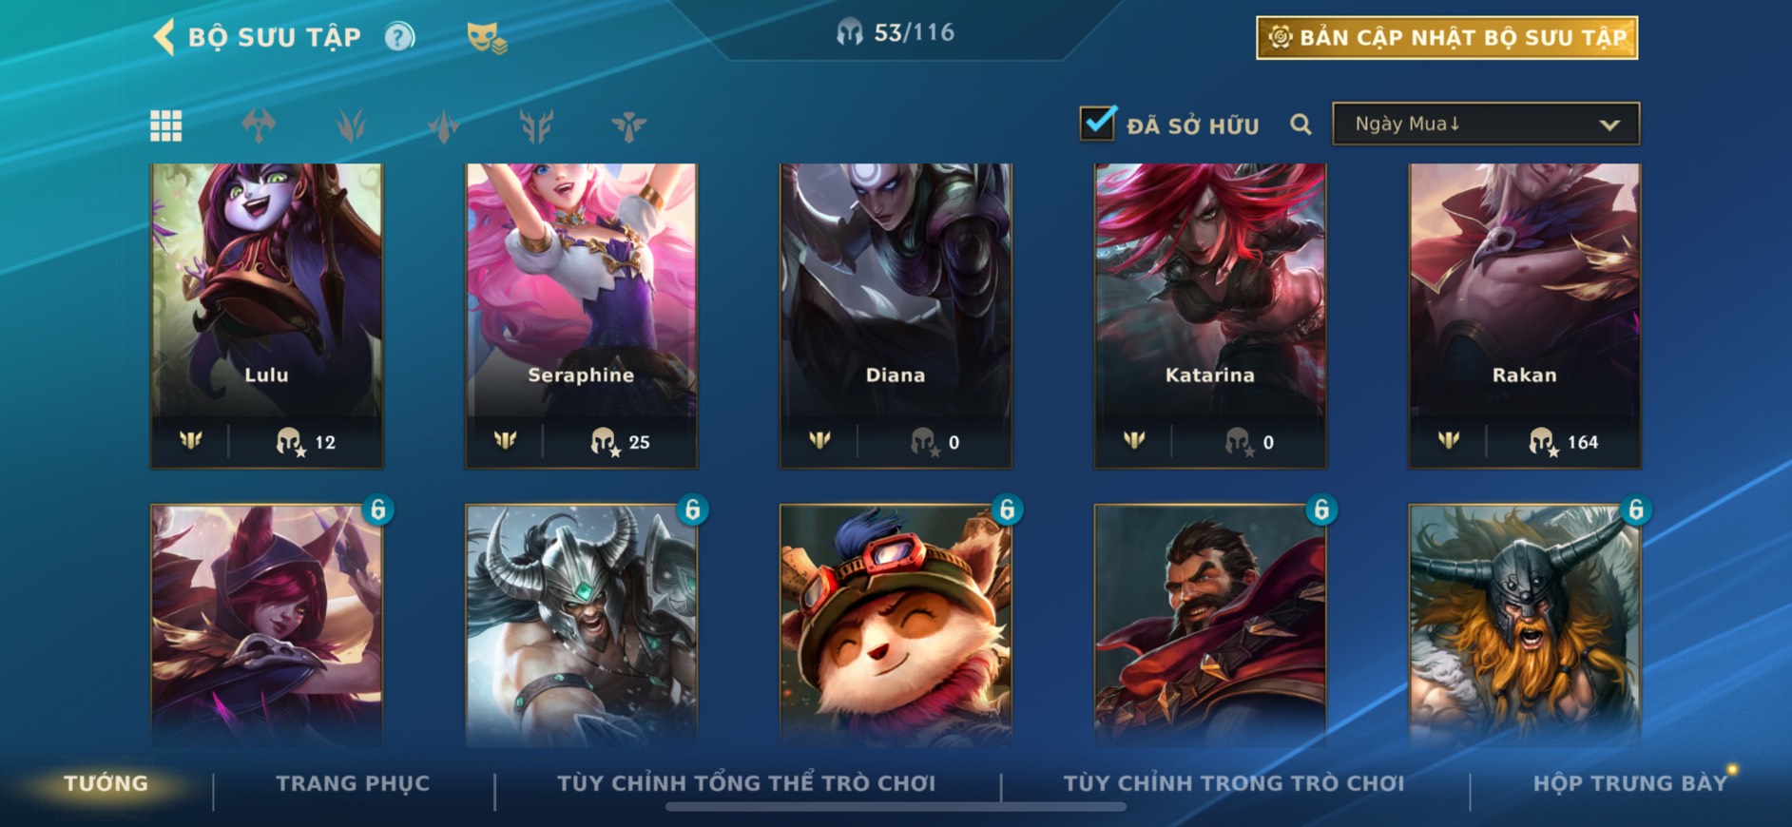
Task: Select the Seraphine champion card
Action: [x=581, y=316]
